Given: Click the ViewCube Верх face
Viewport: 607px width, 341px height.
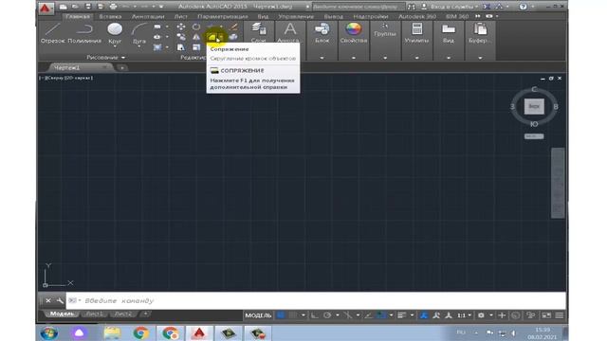Looking at the screenshot, I should (534, 106).
